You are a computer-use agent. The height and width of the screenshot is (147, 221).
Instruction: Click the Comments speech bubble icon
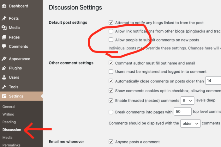pos(4,46)
